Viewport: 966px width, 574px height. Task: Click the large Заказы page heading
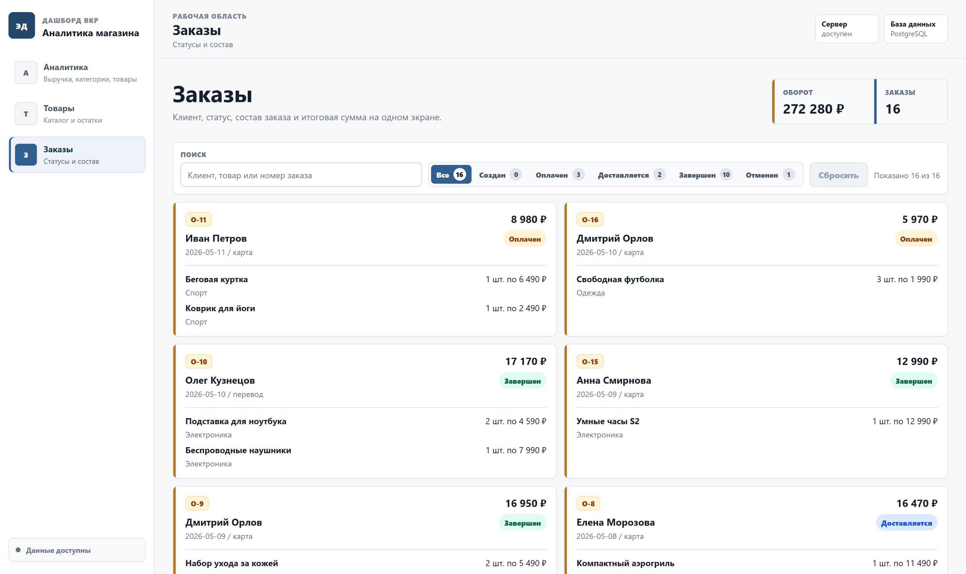coord(213,94)
